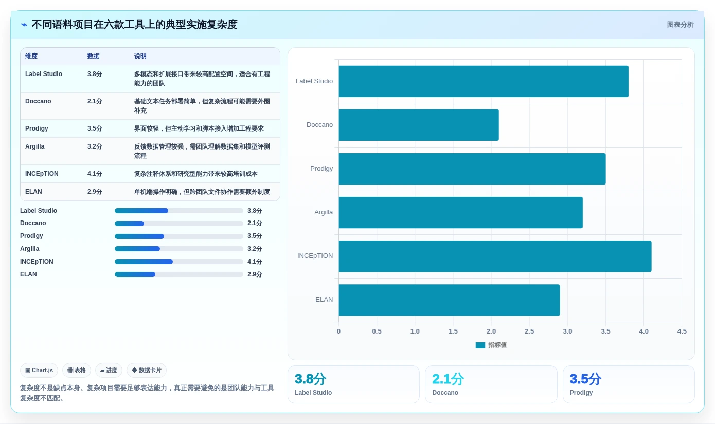Viewport: 715px width, 424px height.
Task: Click the Argilla progress bar
Action: point(179,249)
